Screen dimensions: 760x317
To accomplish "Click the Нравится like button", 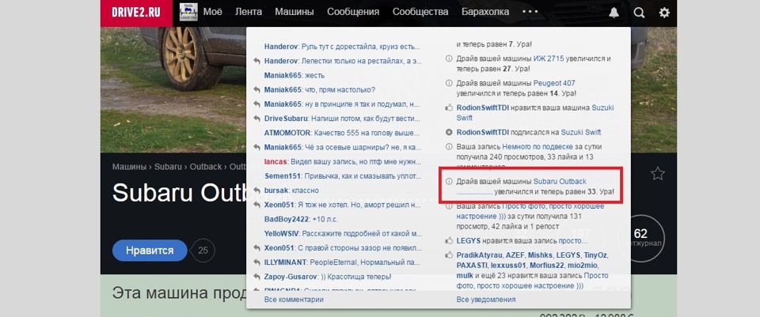I will [150, 251].
